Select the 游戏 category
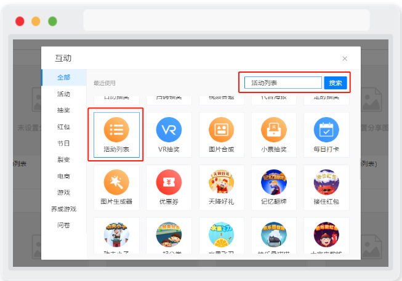This screenshot has height=281, width=402. pyautogui.click(x=64, y=192)
